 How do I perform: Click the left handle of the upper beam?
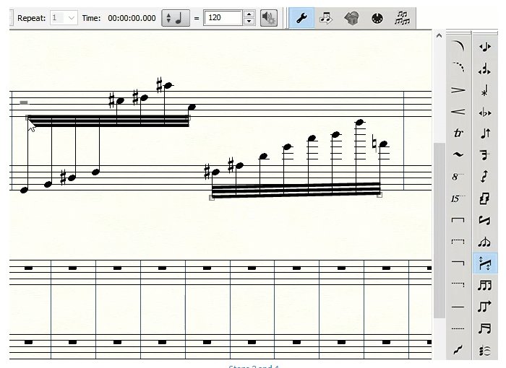(27, 118)
